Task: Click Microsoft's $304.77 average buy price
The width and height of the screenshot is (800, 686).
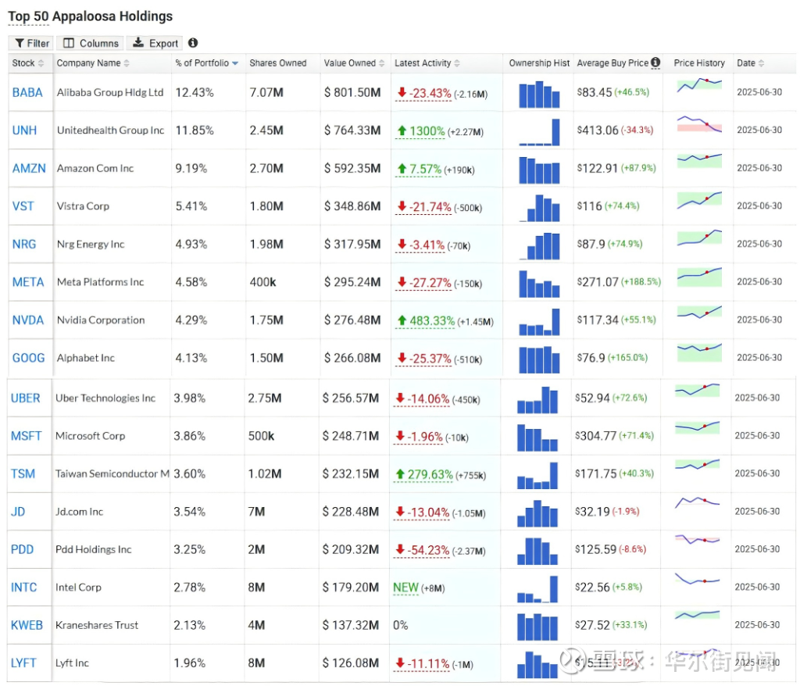Action: click(x=595, y=436)
